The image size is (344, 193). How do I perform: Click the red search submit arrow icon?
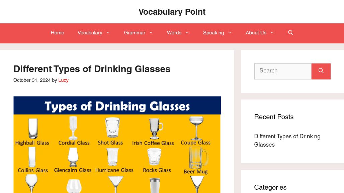coord(321,71)
